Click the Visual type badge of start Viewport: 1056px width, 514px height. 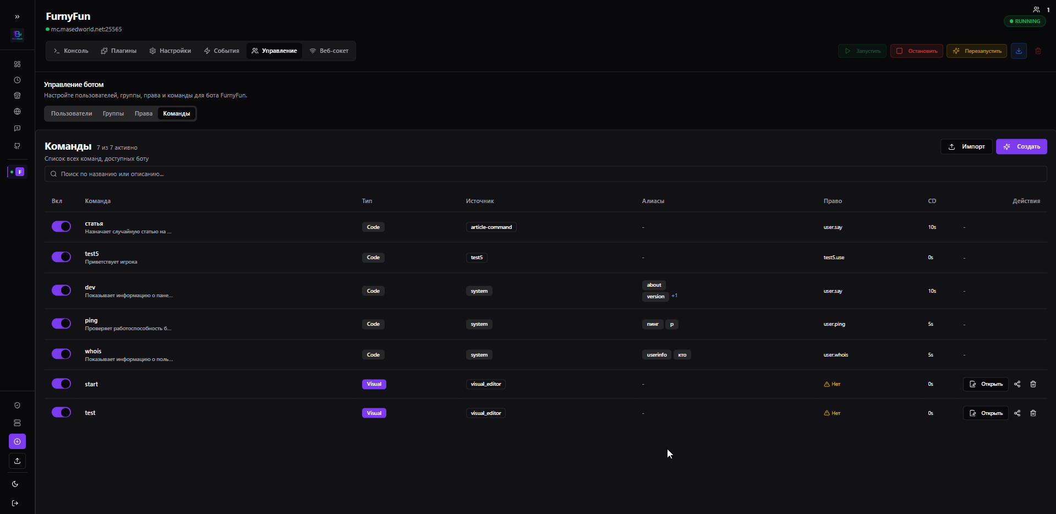[374, 384]
